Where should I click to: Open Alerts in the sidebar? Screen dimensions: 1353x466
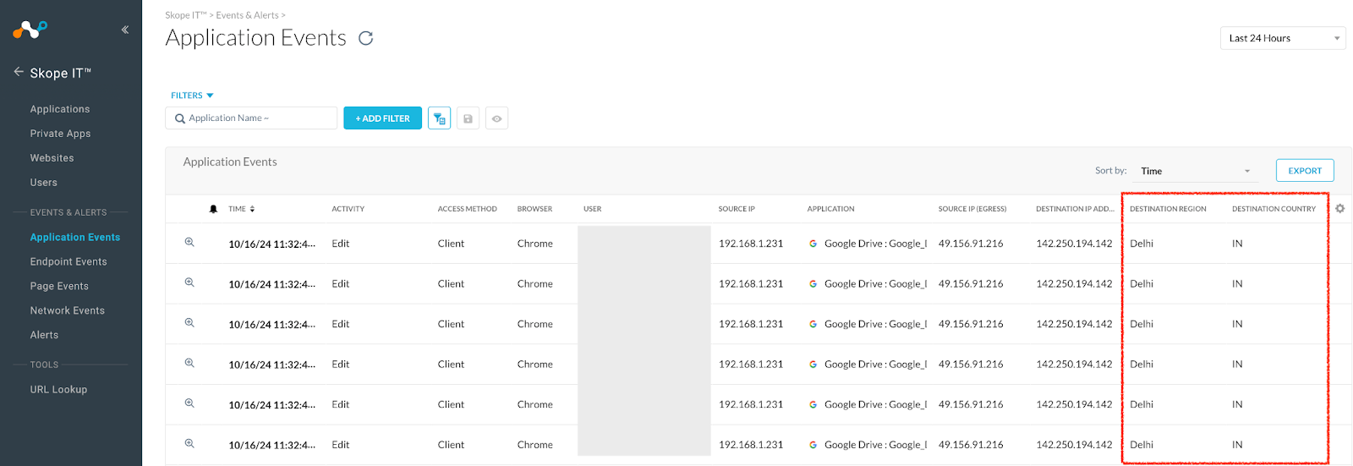[x=44, y=336]
